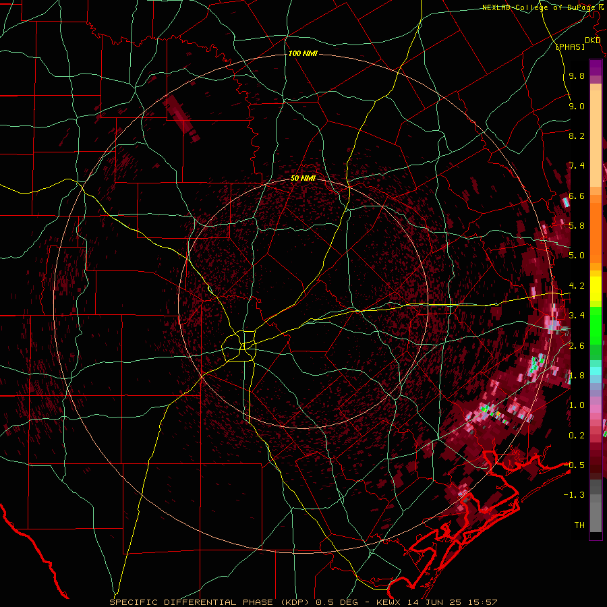Click the 3.4 value on the color scale

(577, 316)
